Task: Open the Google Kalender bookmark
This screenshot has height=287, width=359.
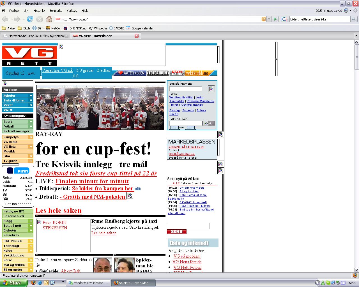Action: tap(140, 28)
